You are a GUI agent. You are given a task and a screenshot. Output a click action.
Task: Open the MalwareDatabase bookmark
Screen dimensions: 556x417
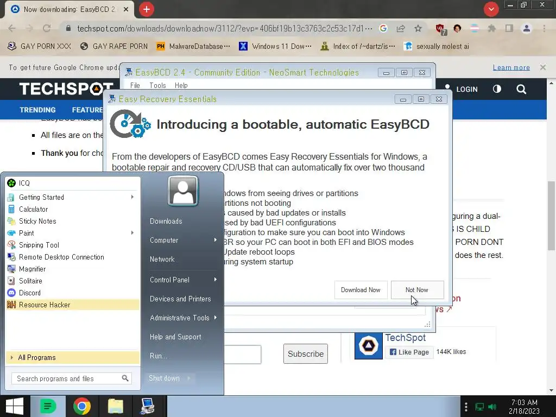tap(194, 47)
